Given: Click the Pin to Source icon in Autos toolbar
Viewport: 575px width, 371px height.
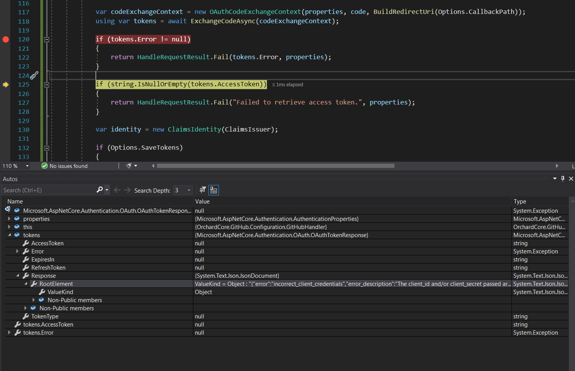Looking at the screenshot, I should (x=202, y=190).
